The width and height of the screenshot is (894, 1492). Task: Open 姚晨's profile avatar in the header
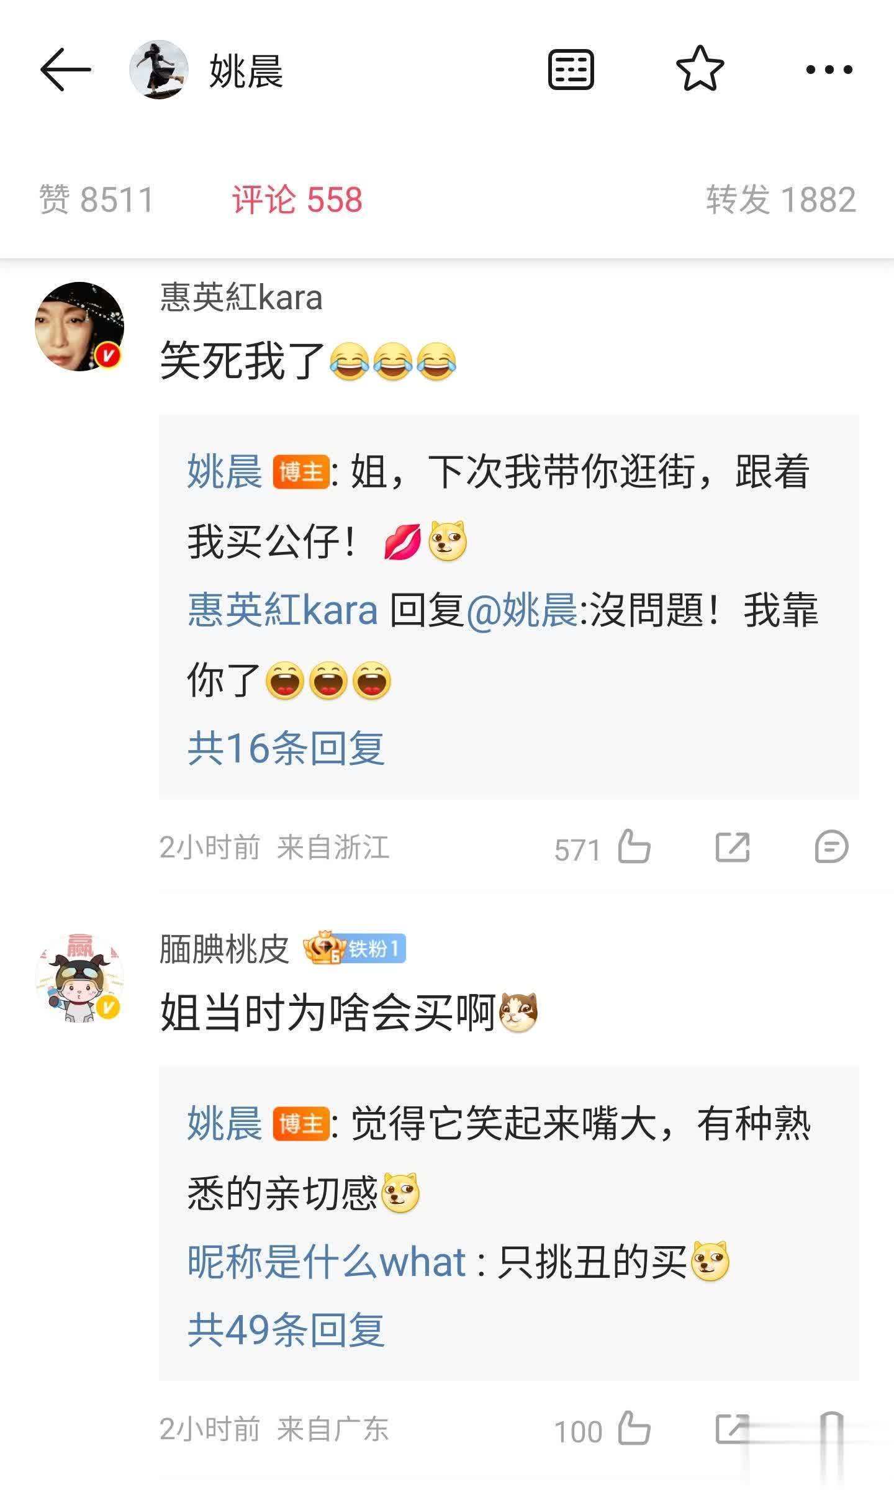click(159, 70)
